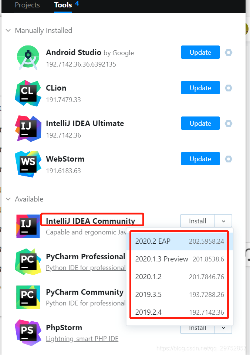The width and height of the screenshot is (250, 355).
Task: Click the WebStorm app icon
Action: click(x=28, y=164)
